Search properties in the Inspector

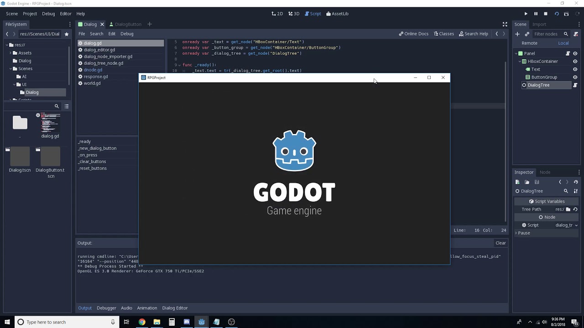pos(566,191)
